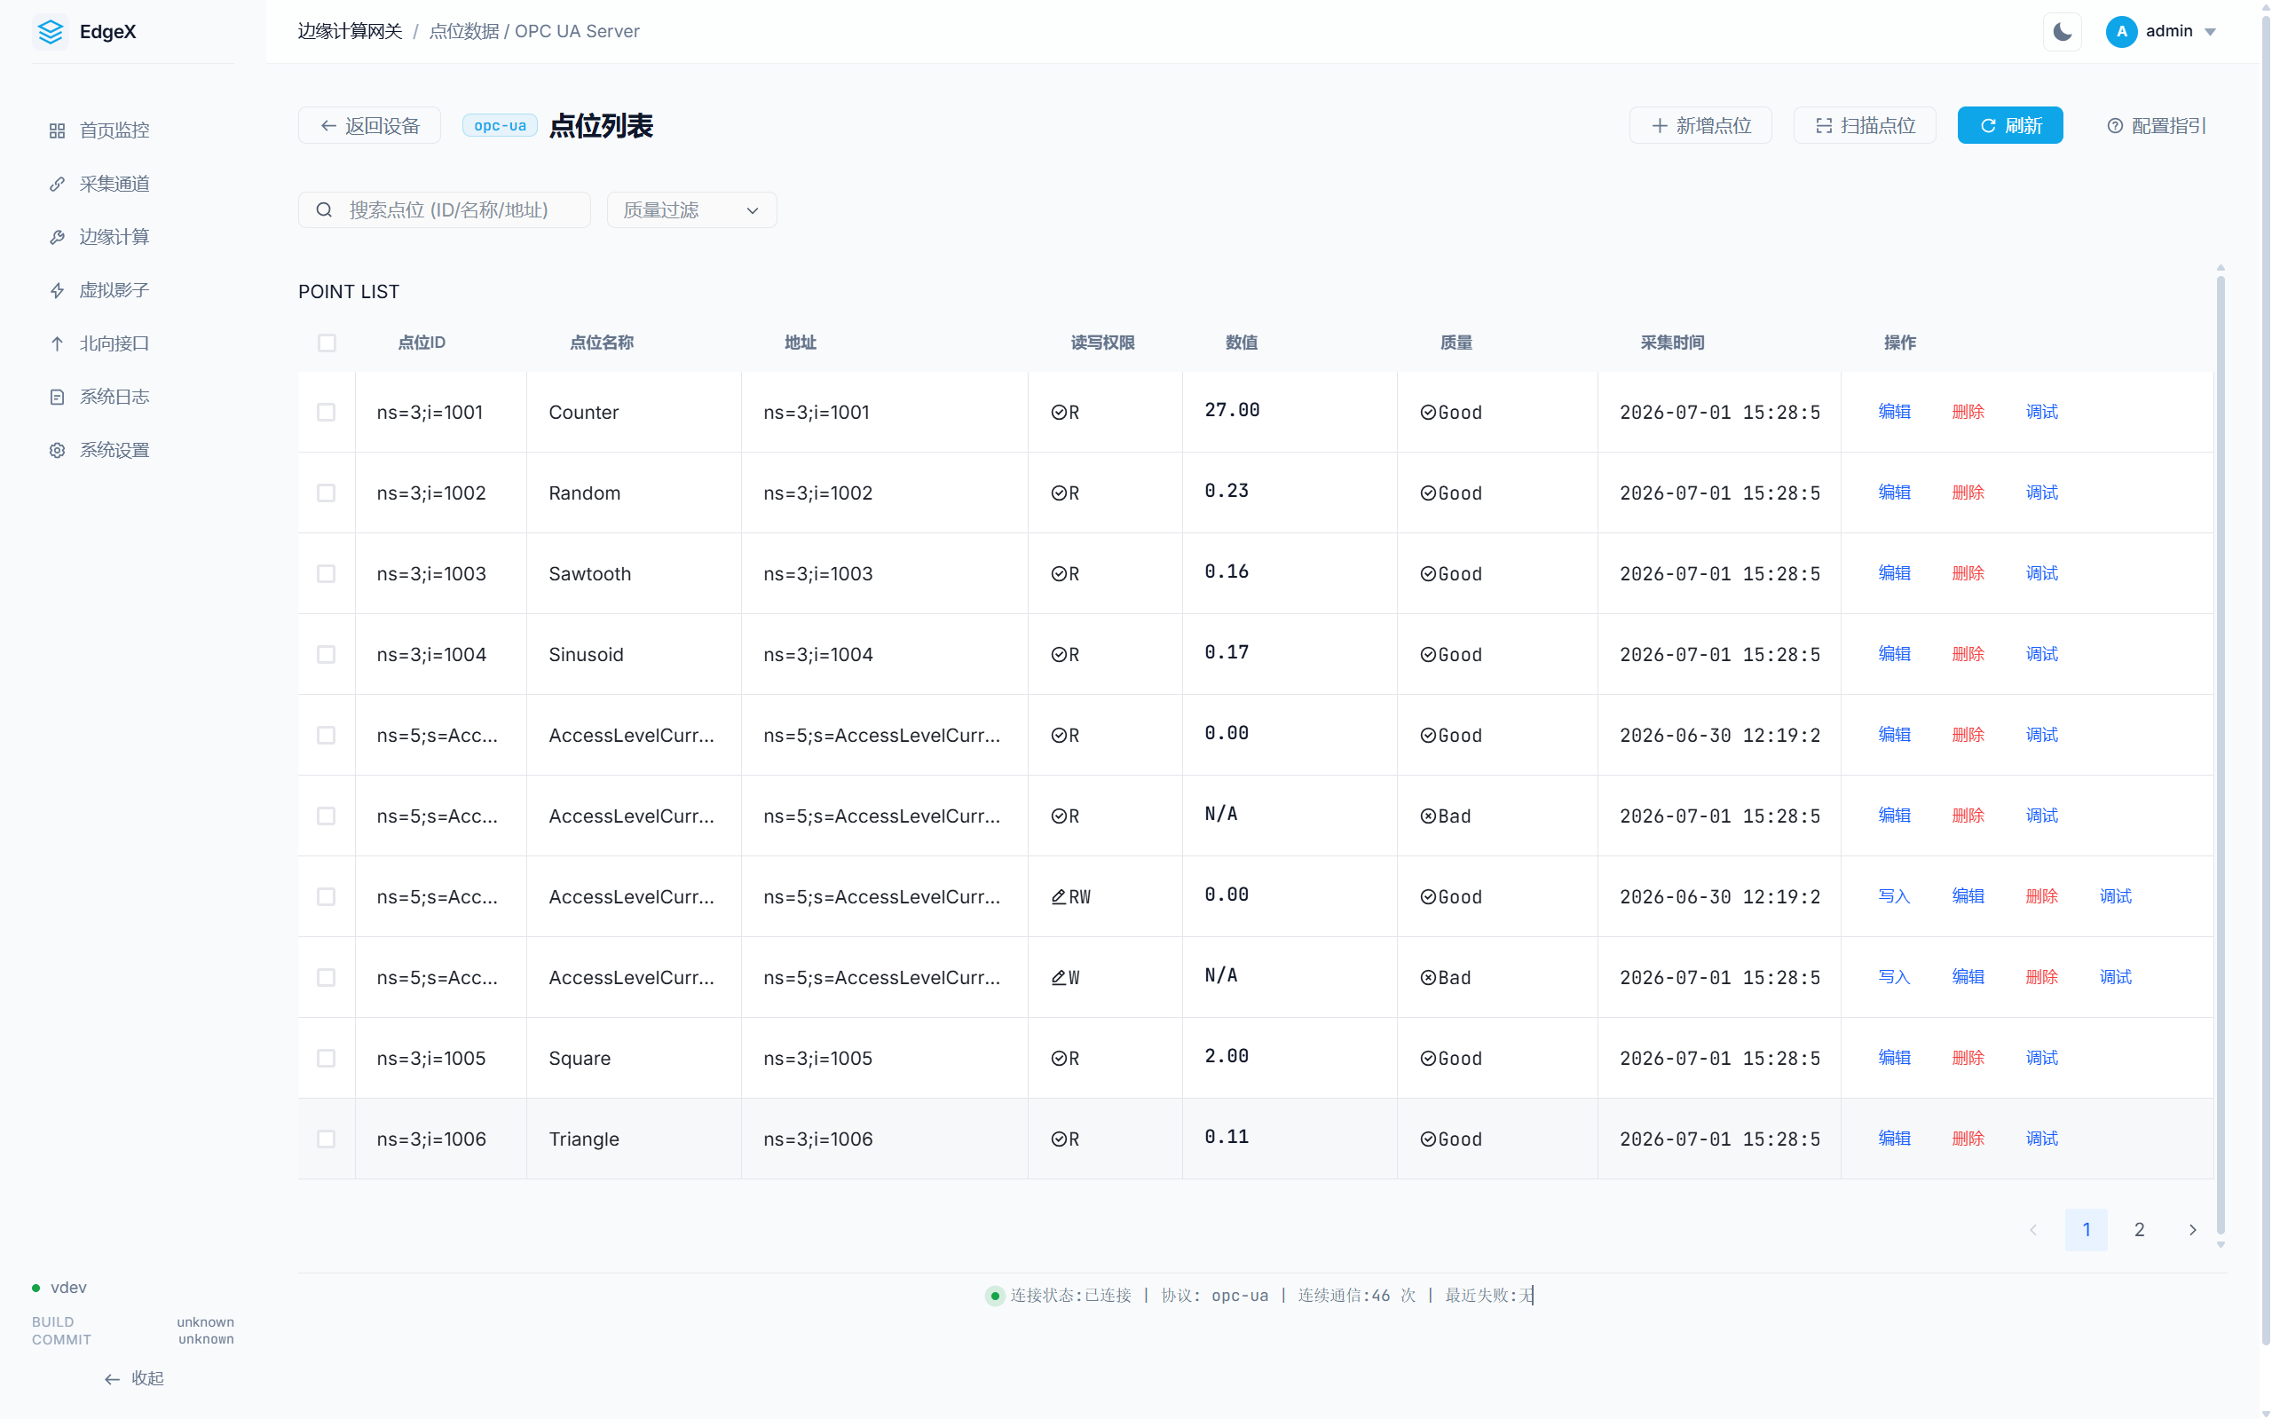Check the Triangle row checkbox

tap(327, 1139)
